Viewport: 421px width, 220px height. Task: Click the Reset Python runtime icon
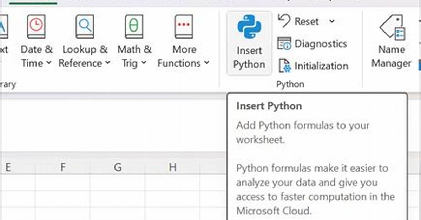click(284, 21)
